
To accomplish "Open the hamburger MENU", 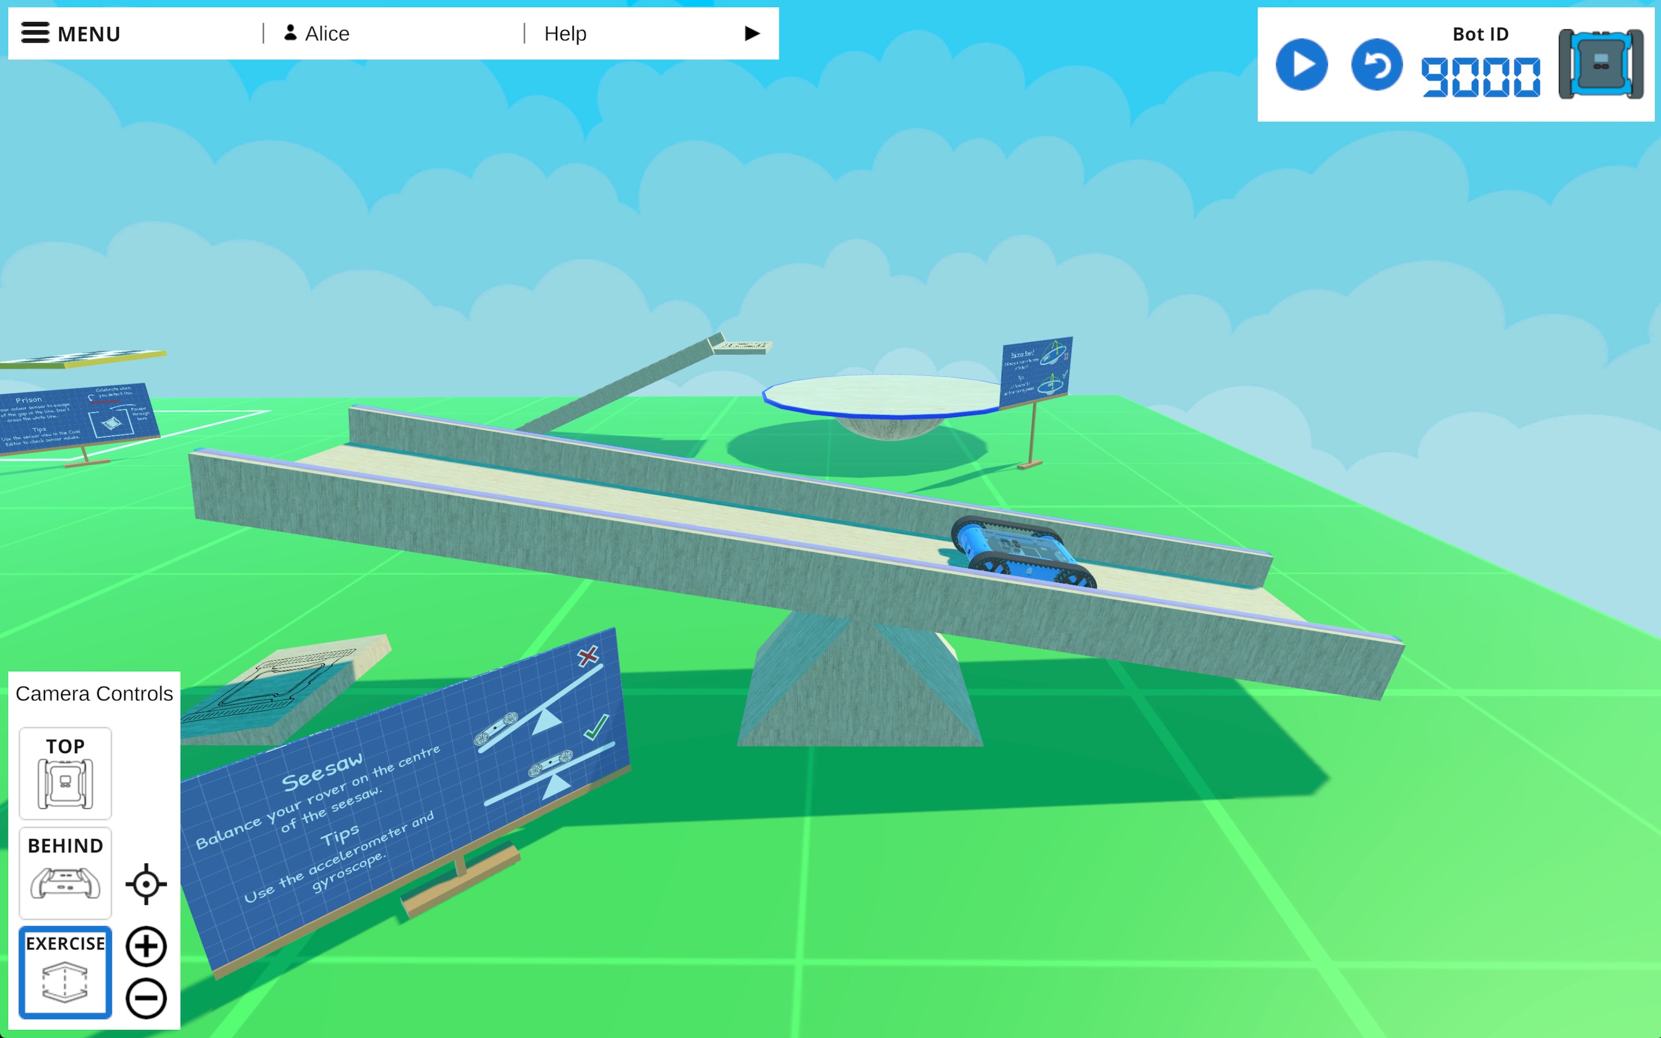I will click(71, 33).
